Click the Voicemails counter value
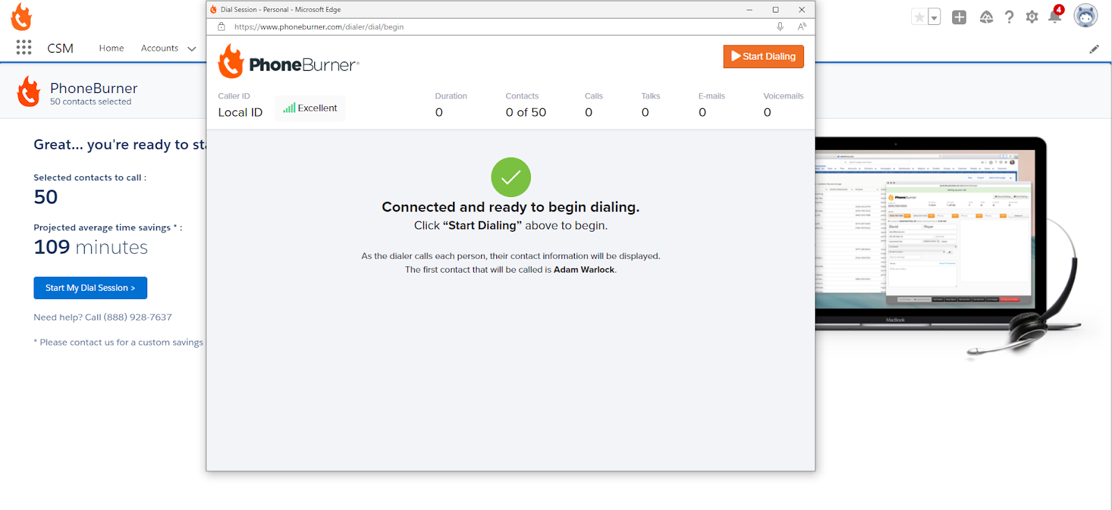This screenshot has height=510, width=1112. coord(767,112)
